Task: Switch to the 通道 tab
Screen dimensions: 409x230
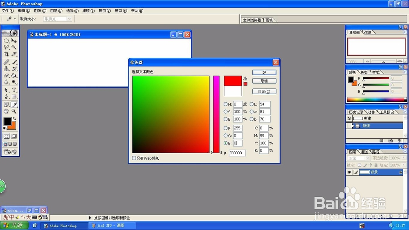Action: [x=364, y=152]
